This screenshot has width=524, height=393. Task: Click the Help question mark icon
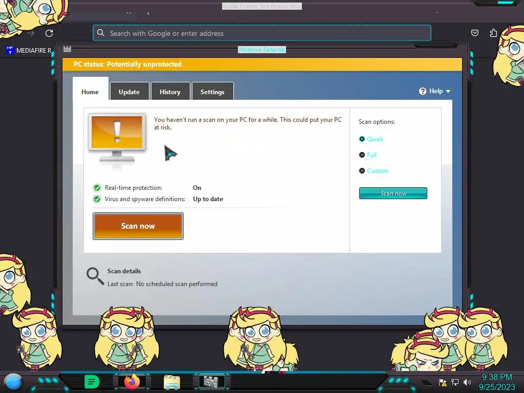point(423,91)
